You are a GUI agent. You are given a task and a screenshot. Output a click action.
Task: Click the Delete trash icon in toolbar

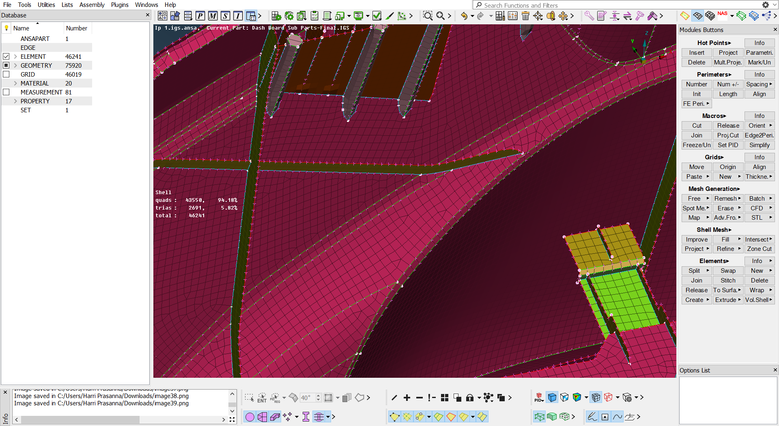[x=525, y=16]
